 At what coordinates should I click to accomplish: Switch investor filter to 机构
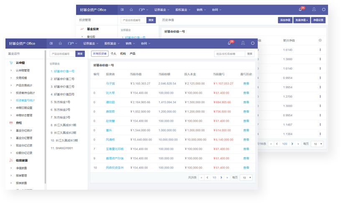(123, 54)
